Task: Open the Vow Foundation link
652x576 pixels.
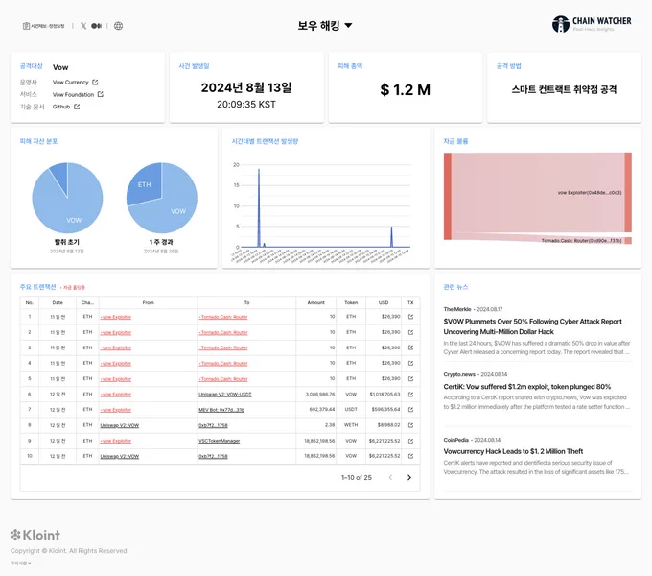Action: [x=73, y=94]
